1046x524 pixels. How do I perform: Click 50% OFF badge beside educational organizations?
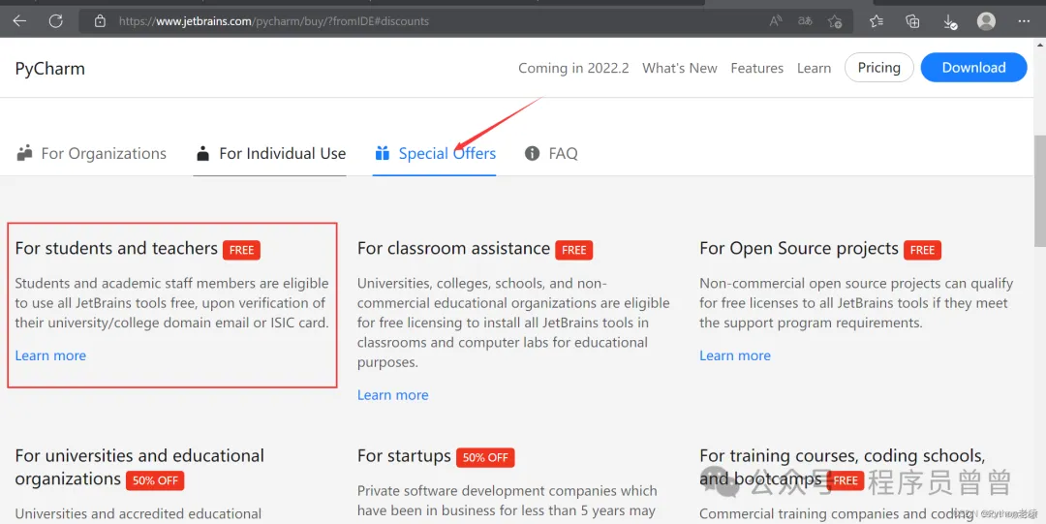[x=155, y=480]
